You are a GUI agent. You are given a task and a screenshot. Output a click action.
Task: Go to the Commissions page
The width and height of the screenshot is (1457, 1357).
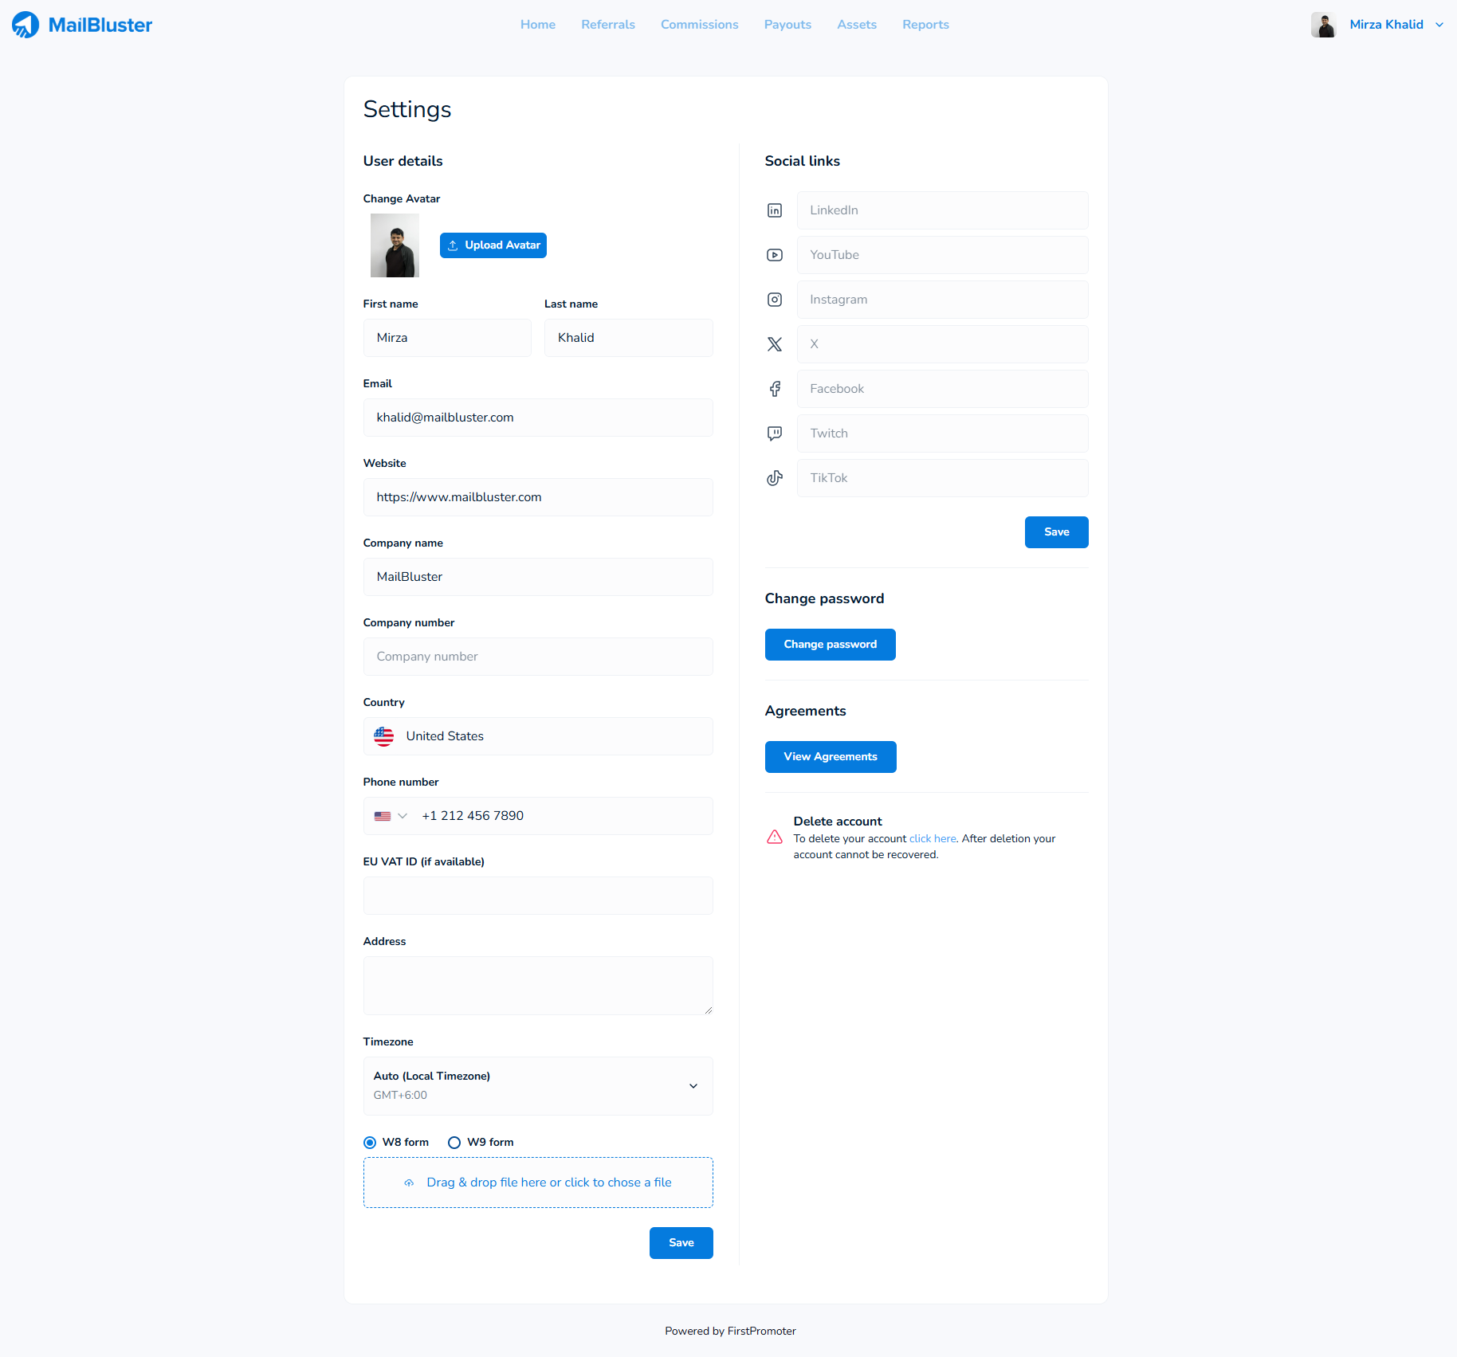click(699, 25)
